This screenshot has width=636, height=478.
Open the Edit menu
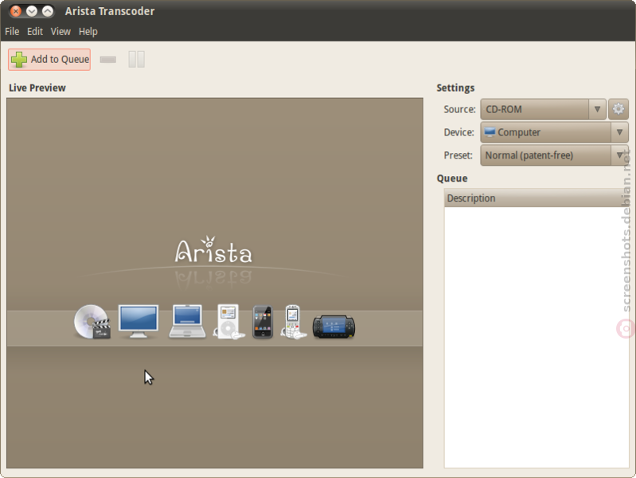pos(35,32)
